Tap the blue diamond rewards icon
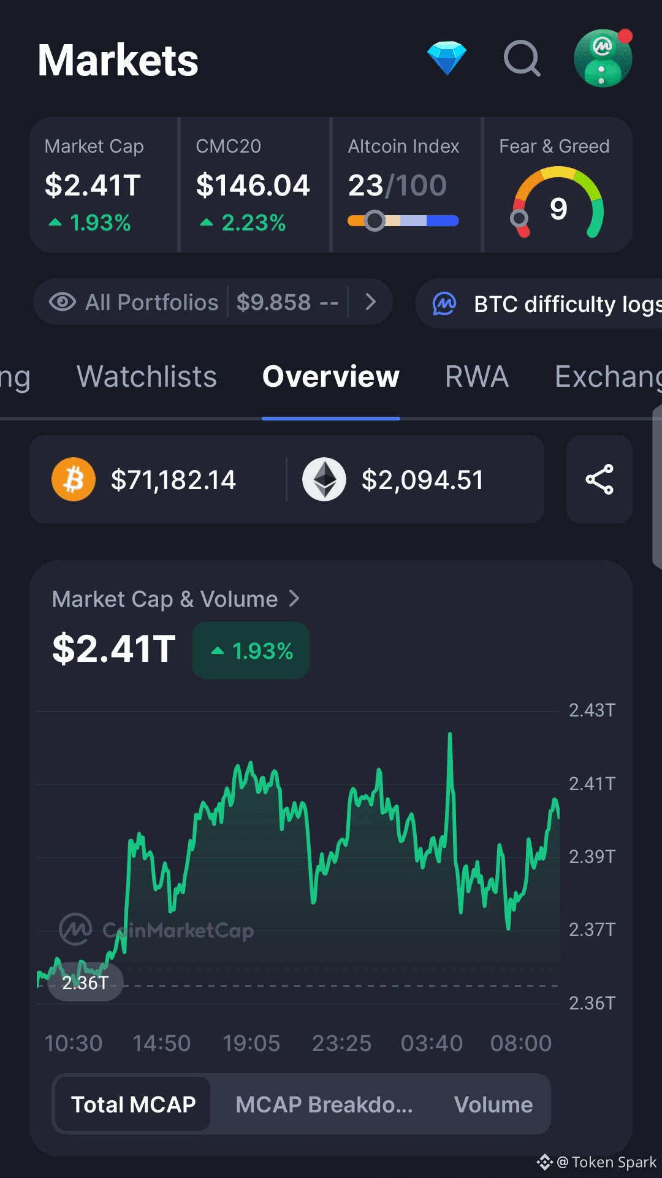Screen dimensions: 662x1178 tap(447, 59)
